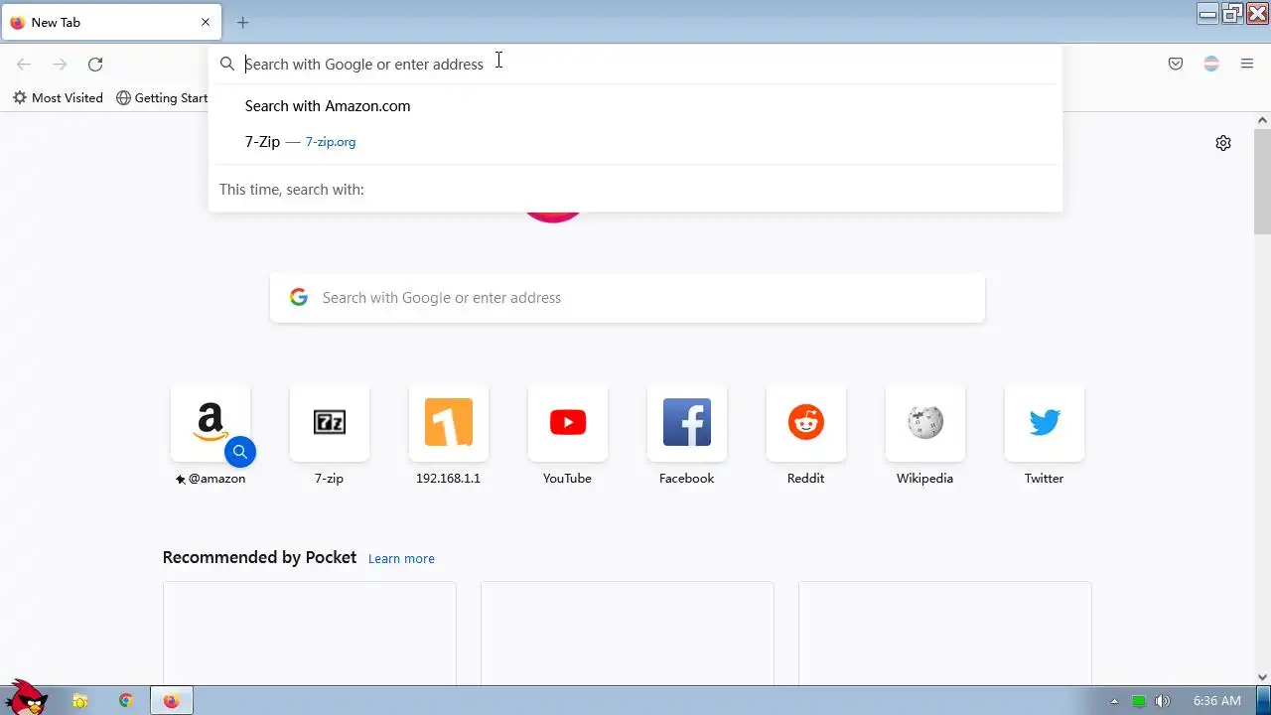The width and height of the screenshot is (1271, 715).
Task: Click the Most Visited bookmark folder
Action: [x=58, y=97]
